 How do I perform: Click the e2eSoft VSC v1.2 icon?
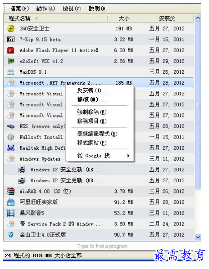(x=11, y=61)
